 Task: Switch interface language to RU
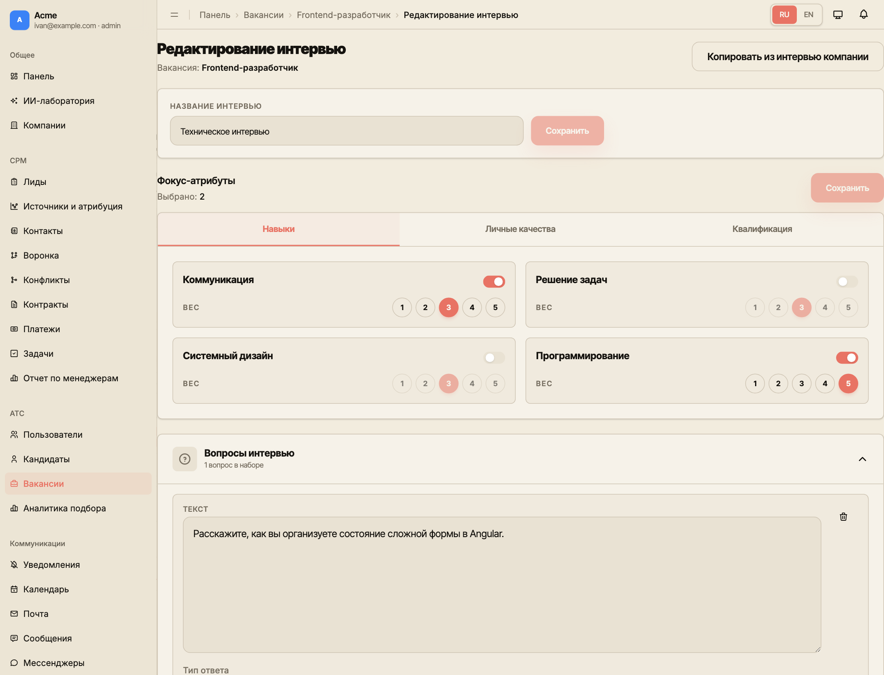coord(784,15)
